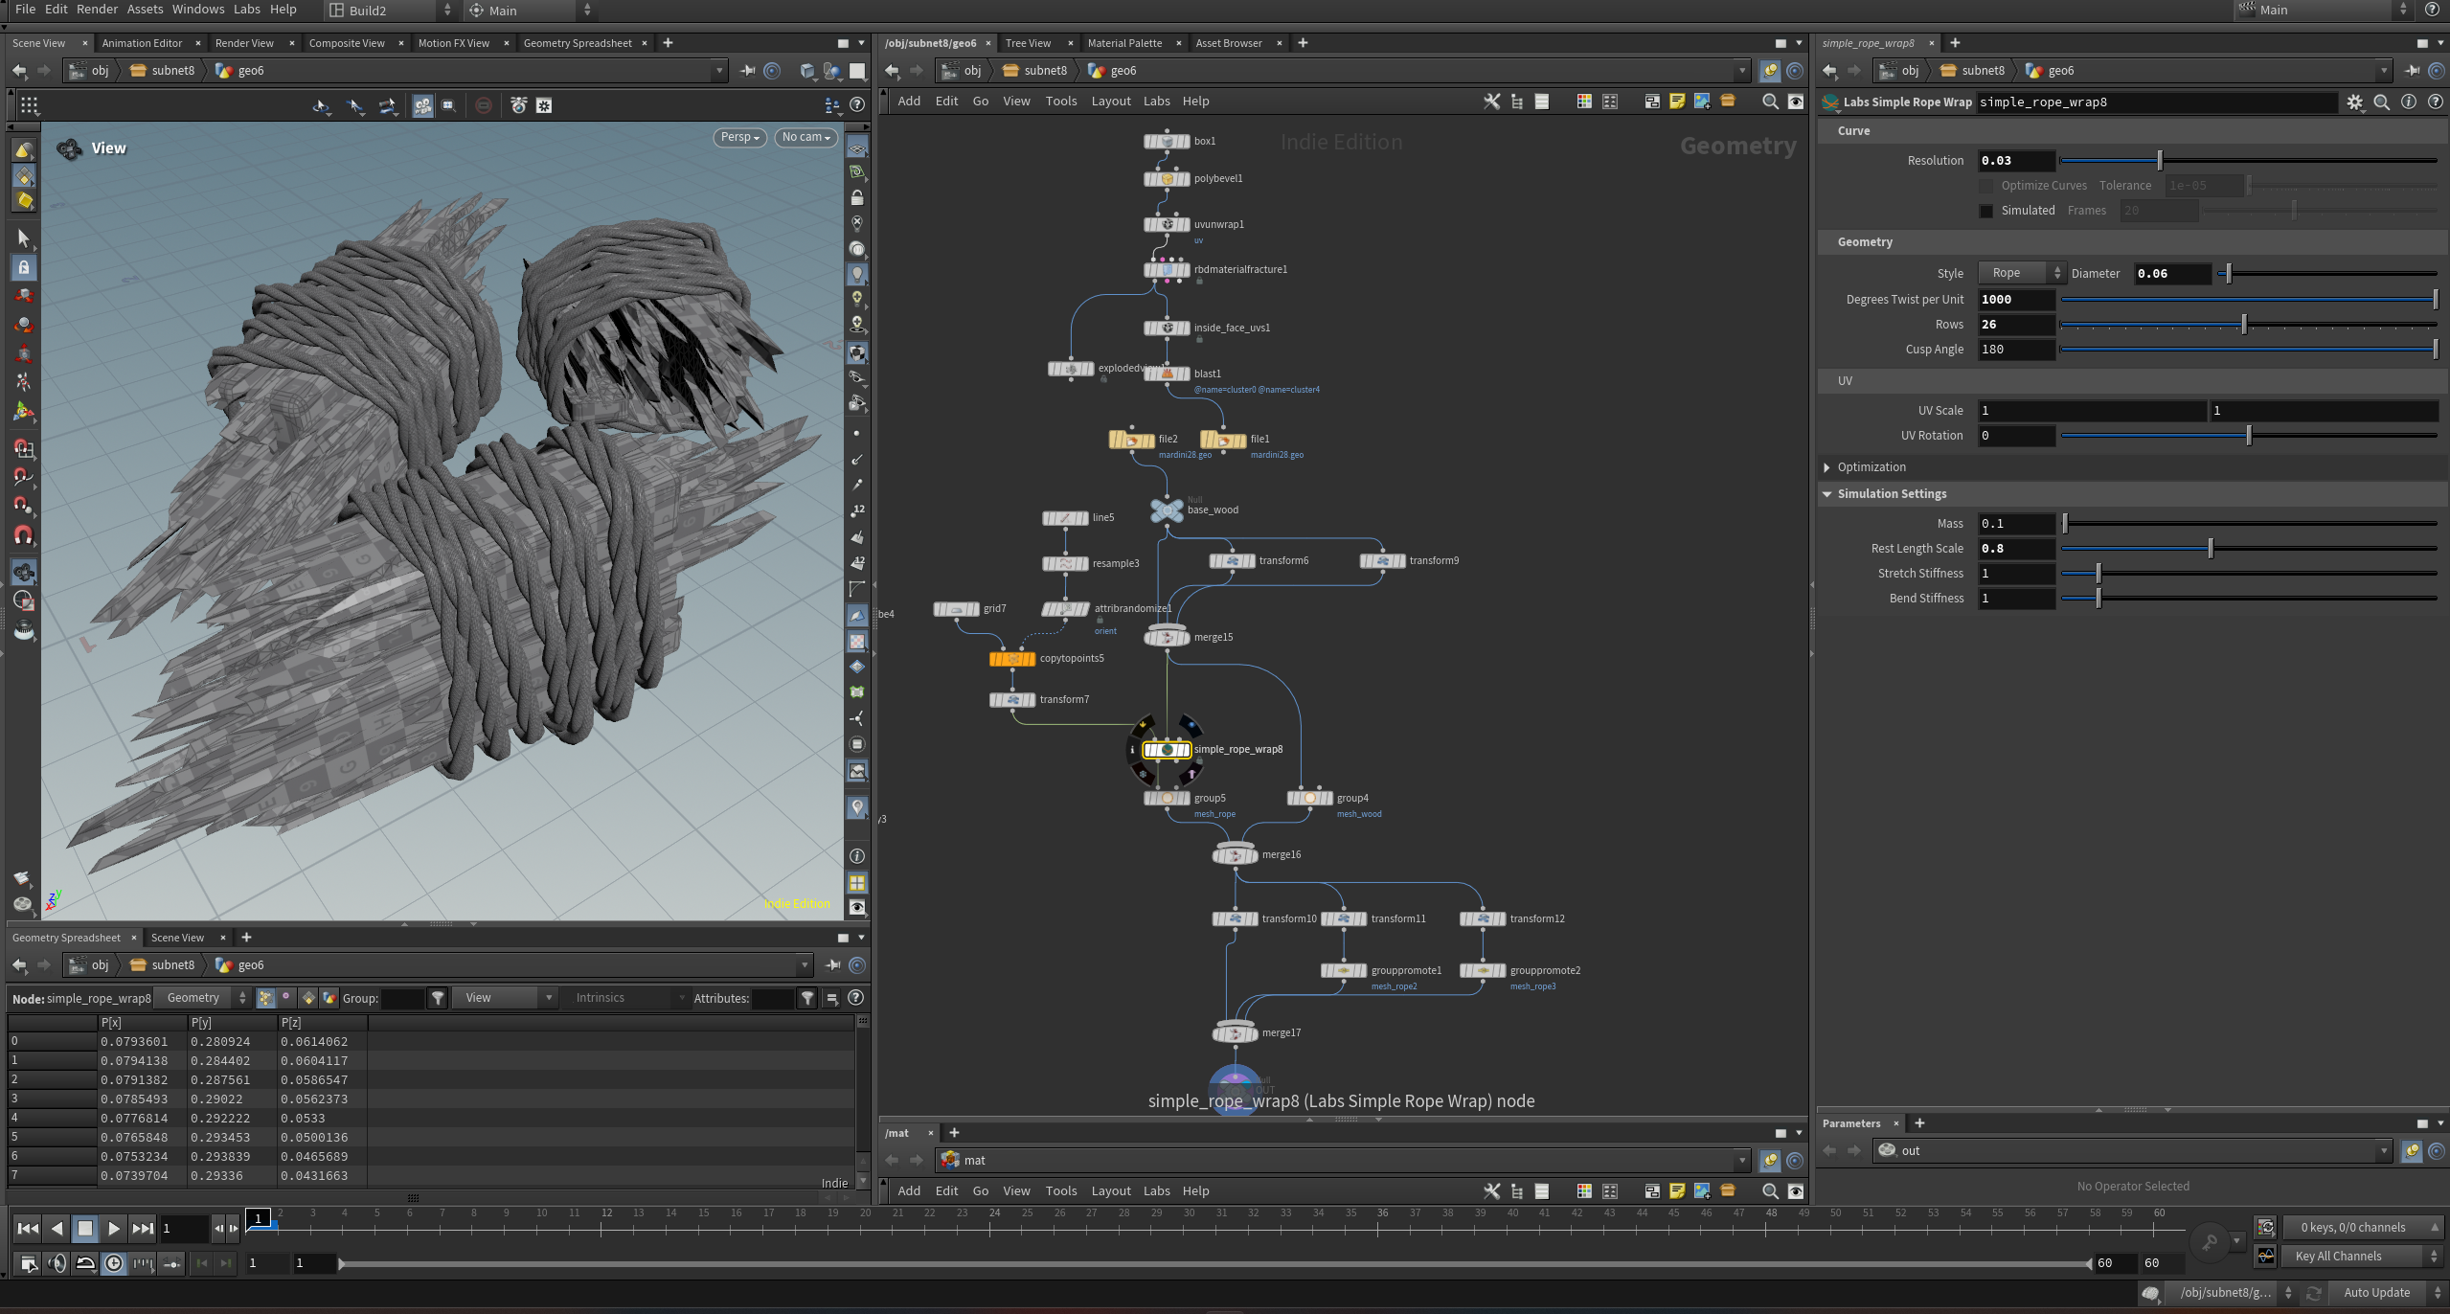Screen dimensions: 2450x1314
Task: Switch to the Material Palette tab
Action: pos(1124,43)
